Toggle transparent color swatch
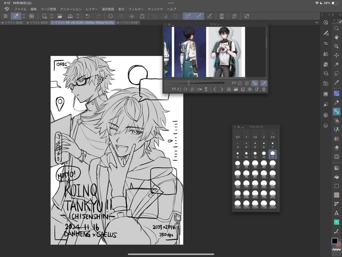 pyautogui.click(x=336, y=249)
